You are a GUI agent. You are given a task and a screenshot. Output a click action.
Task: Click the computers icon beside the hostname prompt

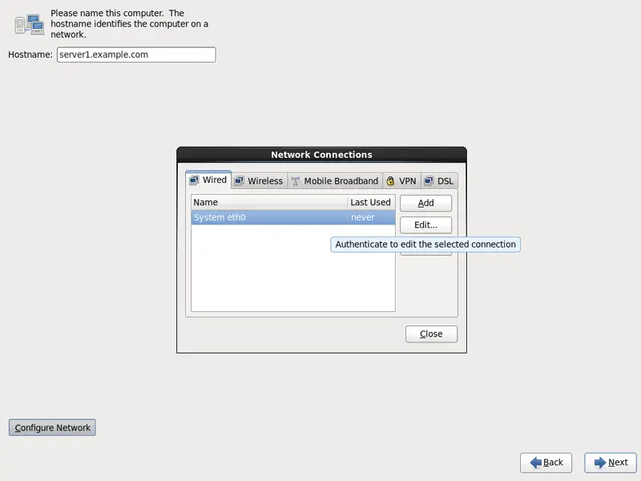(29, 24)
